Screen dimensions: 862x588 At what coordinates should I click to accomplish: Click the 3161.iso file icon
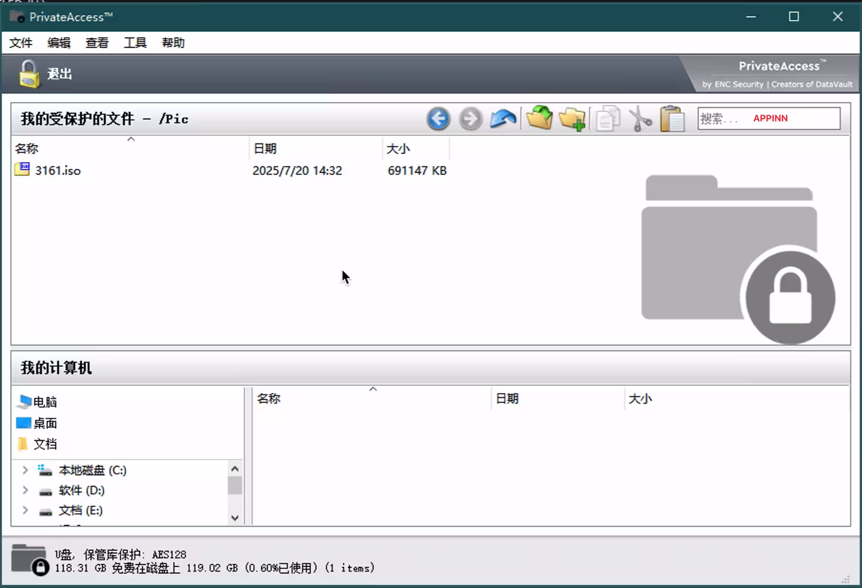tap(22, 169)
